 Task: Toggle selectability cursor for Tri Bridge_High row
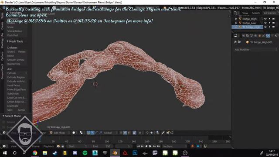[269, 27]
